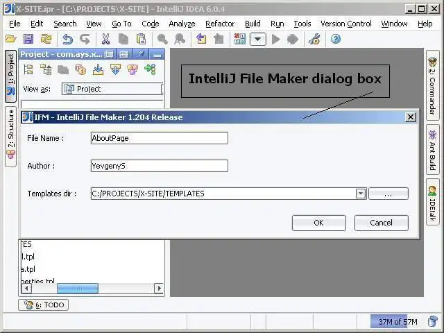Open the 2: Commander side tab
This screenshot has height=333, width=444.
433,85
